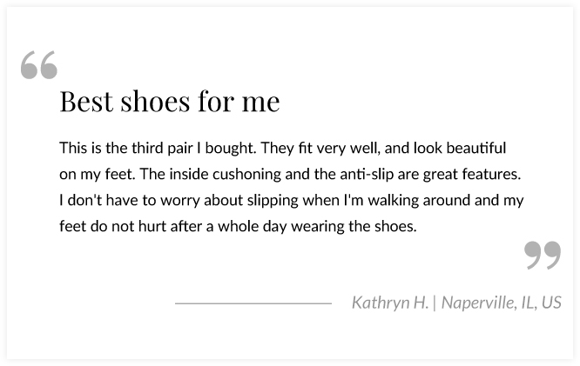This screenshot has width=580, height=366.
Task: Click the state abbreviation "IL"
Action: (x=523, y=303)
